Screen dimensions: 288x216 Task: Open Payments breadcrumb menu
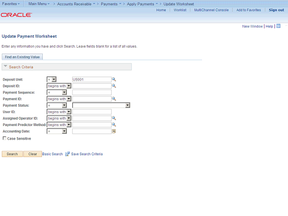pyautogui.click(x=111, y=4)
